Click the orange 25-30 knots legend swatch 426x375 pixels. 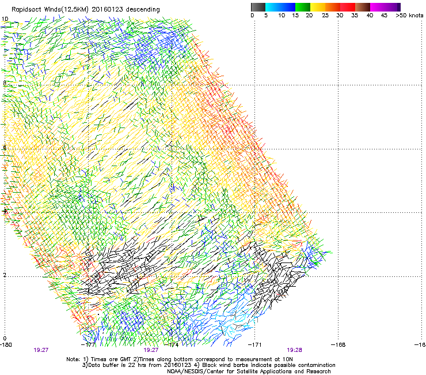coord(333,7)
